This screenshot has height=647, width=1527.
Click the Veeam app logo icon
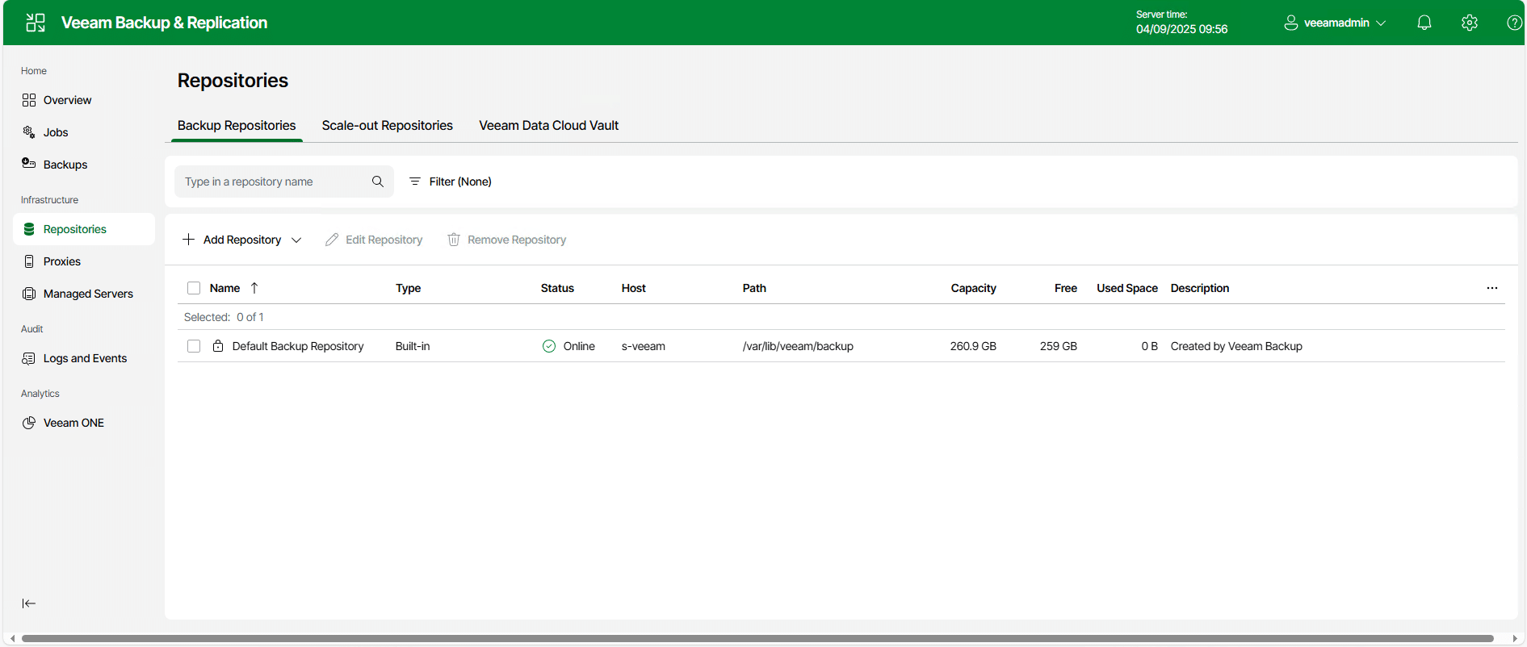tap(36, 23)
